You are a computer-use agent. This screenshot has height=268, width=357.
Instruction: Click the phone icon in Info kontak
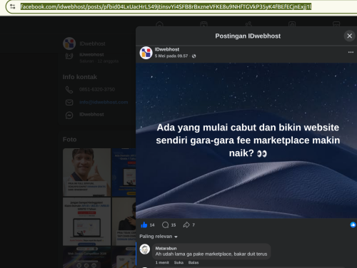pos(69,90)
